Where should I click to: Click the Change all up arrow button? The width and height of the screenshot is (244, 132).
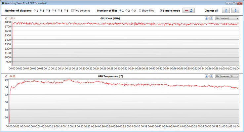click(226, 11)
